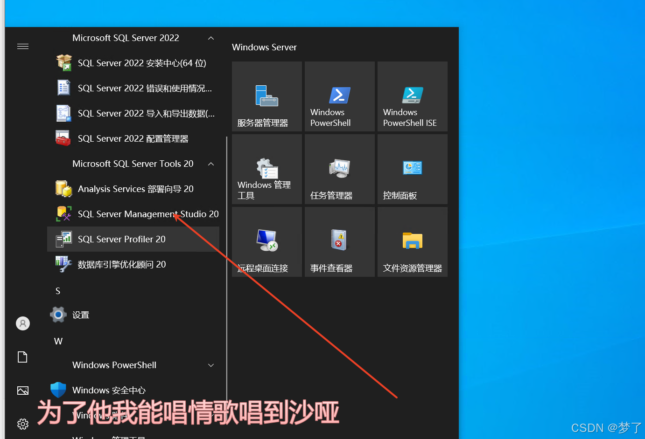The image size is (645, 439).
Task: Open Pictures icon in Start sidebar
Action: coord(23,391)
